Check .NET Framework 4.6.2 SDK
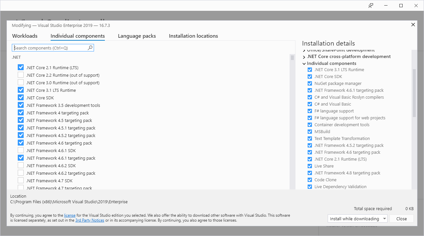 click(21, 166)
